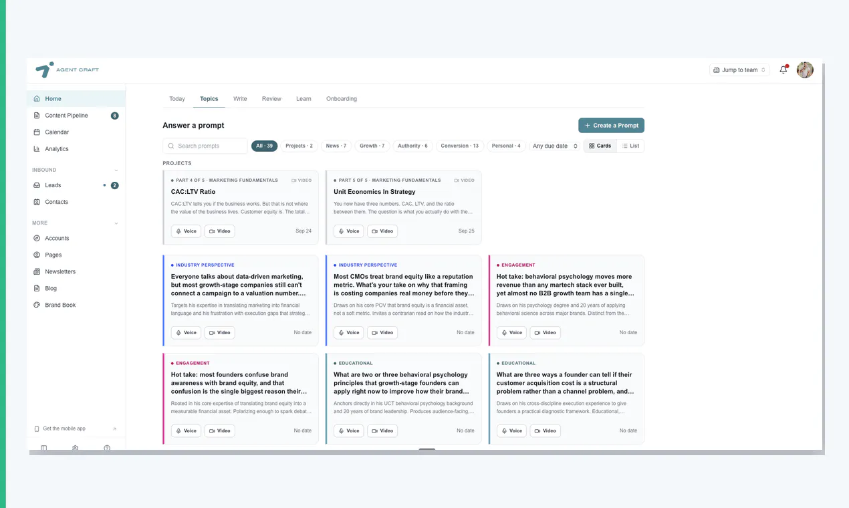Open Home in the sidebar
849x508 pixels.
[76, 99]
